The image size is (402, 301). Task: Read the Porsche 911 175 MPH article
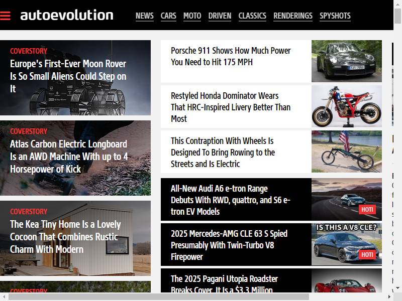click(x=231, y=56)
